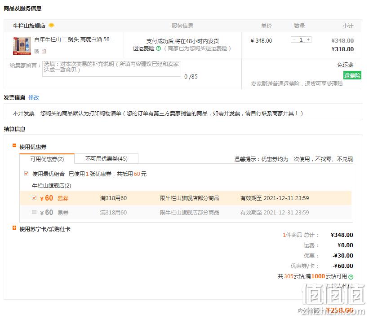Open the product title 百年牛栏山 二锅头 link
Viewport: 369px width, 319px height.
pyautogui.click(x=74, y=39)
